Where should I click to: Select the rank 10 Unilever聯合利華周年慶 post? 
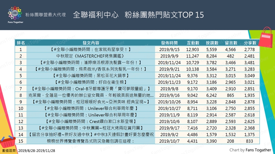pos(91,108)
